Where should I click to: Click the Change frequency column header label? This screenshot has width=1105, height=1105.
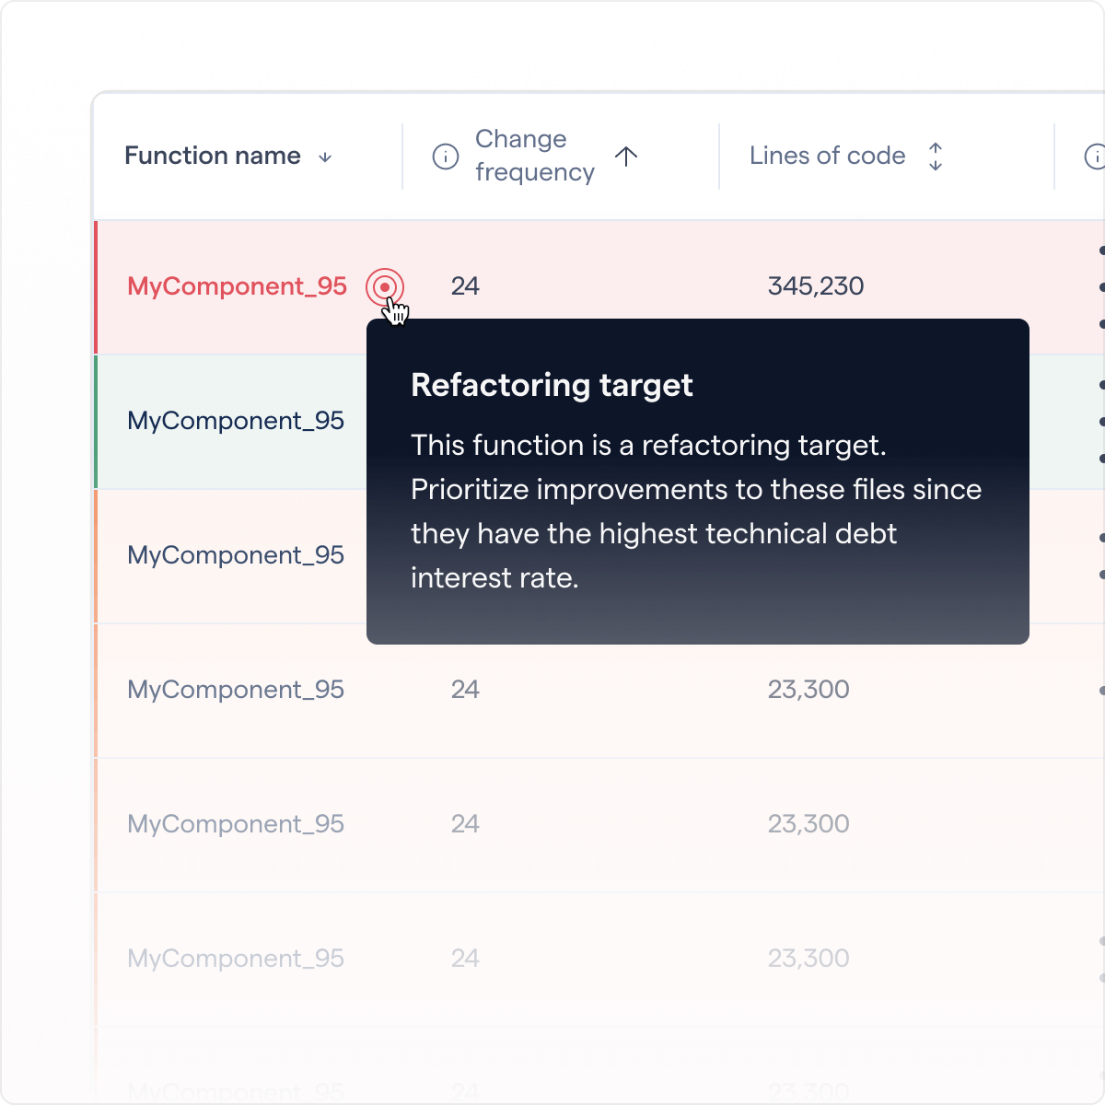(535, 156)
